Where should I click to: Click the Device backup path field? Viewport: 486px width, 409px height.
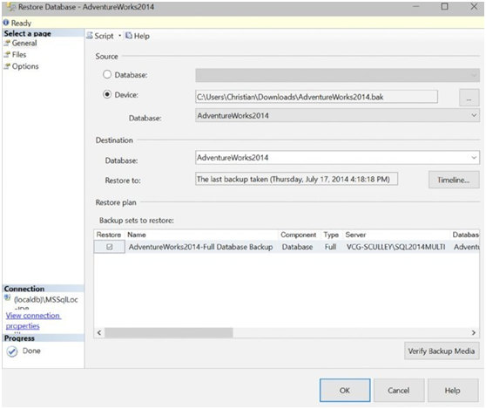point(316,97)
